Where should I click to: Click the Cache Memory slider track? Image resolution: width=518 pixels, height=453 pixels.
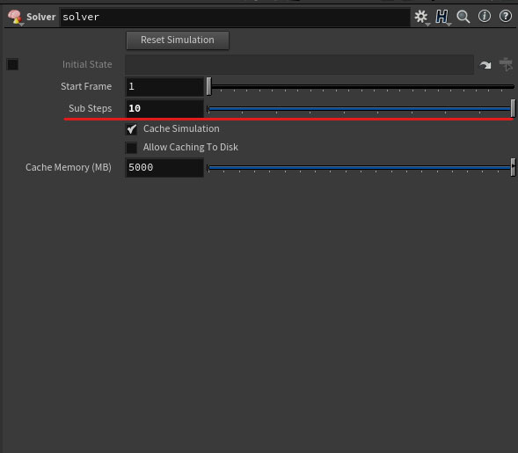[360, 168]
